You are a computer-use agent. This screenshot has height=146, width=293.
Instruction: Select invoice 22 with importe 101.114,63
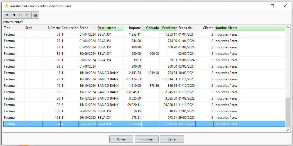[144, 79]
